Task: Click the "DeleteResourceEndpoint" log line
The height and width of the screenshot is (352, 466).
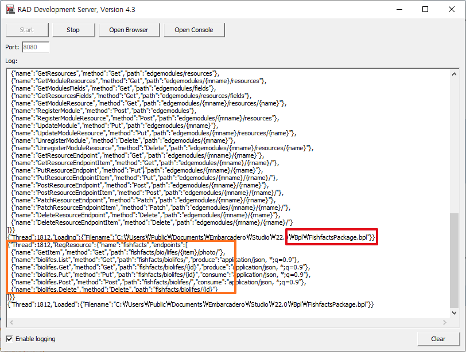Action: (x=146, y=215)
